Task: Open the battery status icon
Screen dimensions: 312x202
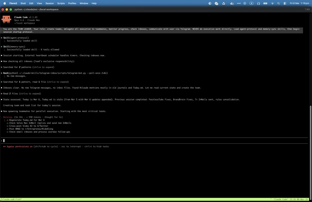Action: coord(265,3)
